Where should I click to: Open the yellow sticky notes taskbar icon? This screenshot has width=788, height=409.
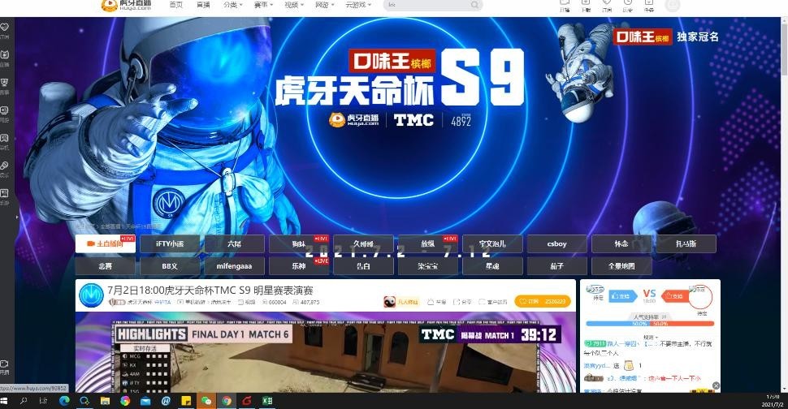click(x=186, y=401)
